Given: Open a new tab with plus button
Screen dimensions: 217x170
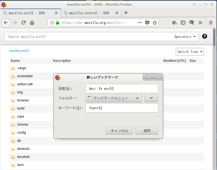Looking at the screenshot, I should (126, 13).
